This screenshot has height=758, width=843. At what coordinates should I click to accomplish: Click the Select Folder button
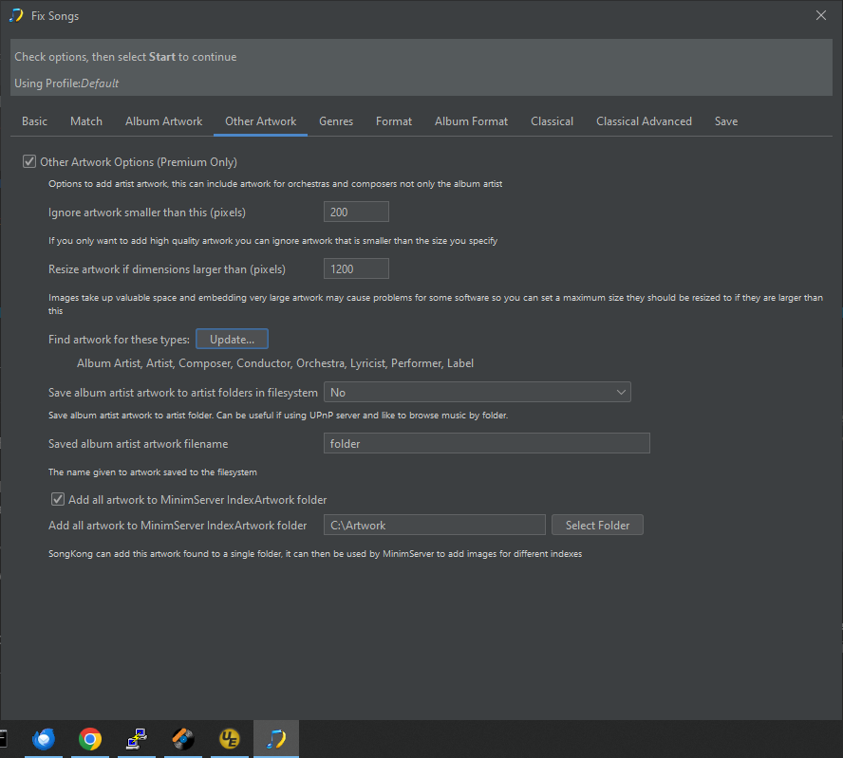pos(597,525)
